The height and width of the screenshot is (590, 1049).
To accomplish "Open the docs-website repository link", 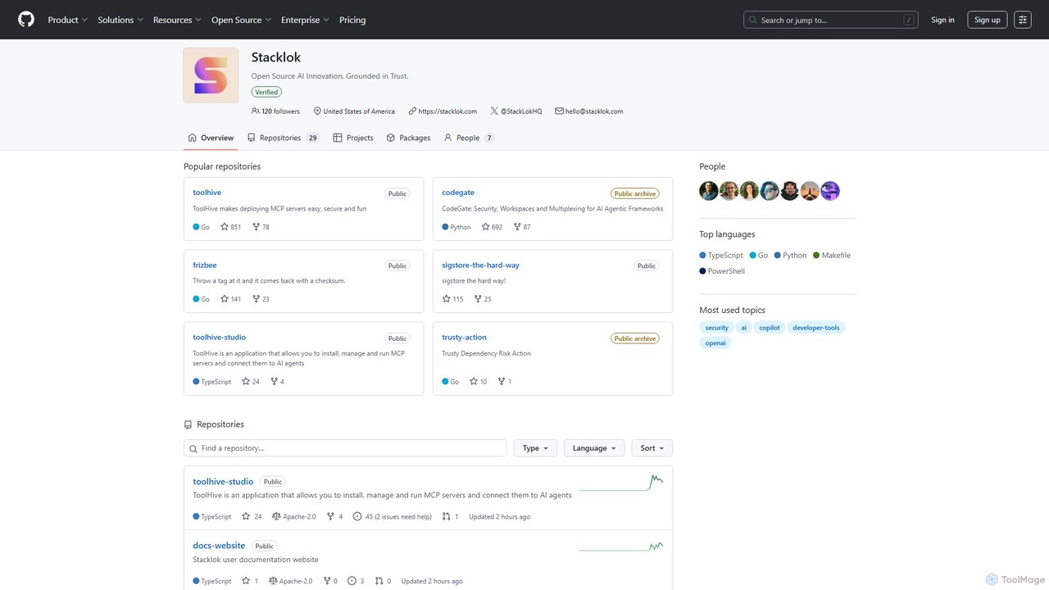I will click(x=219, y=546).
